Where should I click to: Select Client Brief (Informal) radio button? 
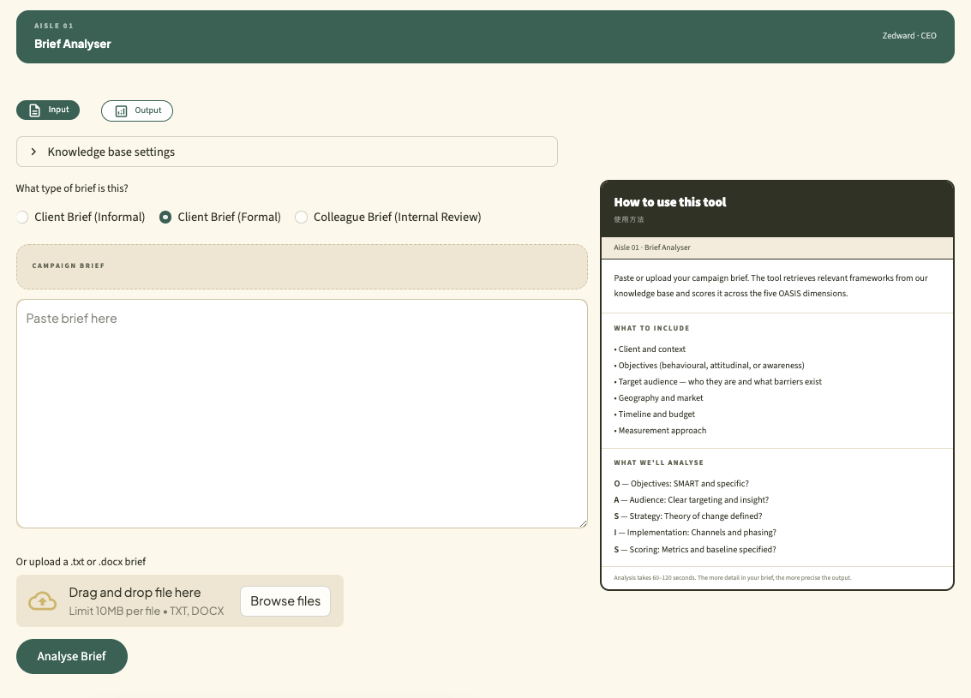click(x=22, y=218)
